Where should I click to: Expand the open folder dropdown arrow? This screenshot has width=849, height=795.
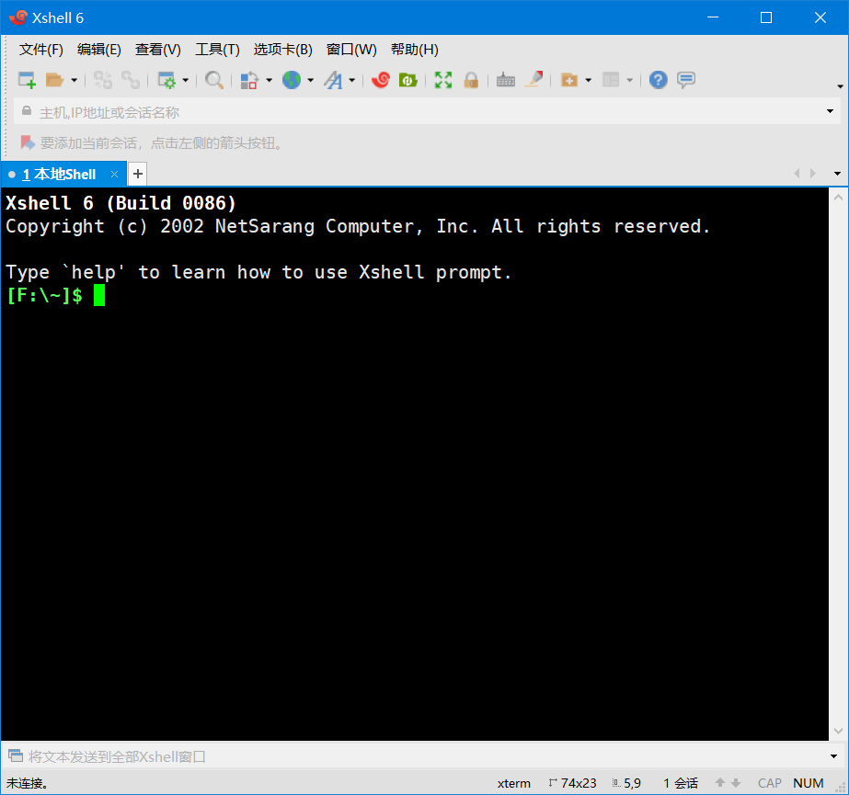(x=75, y=80)
